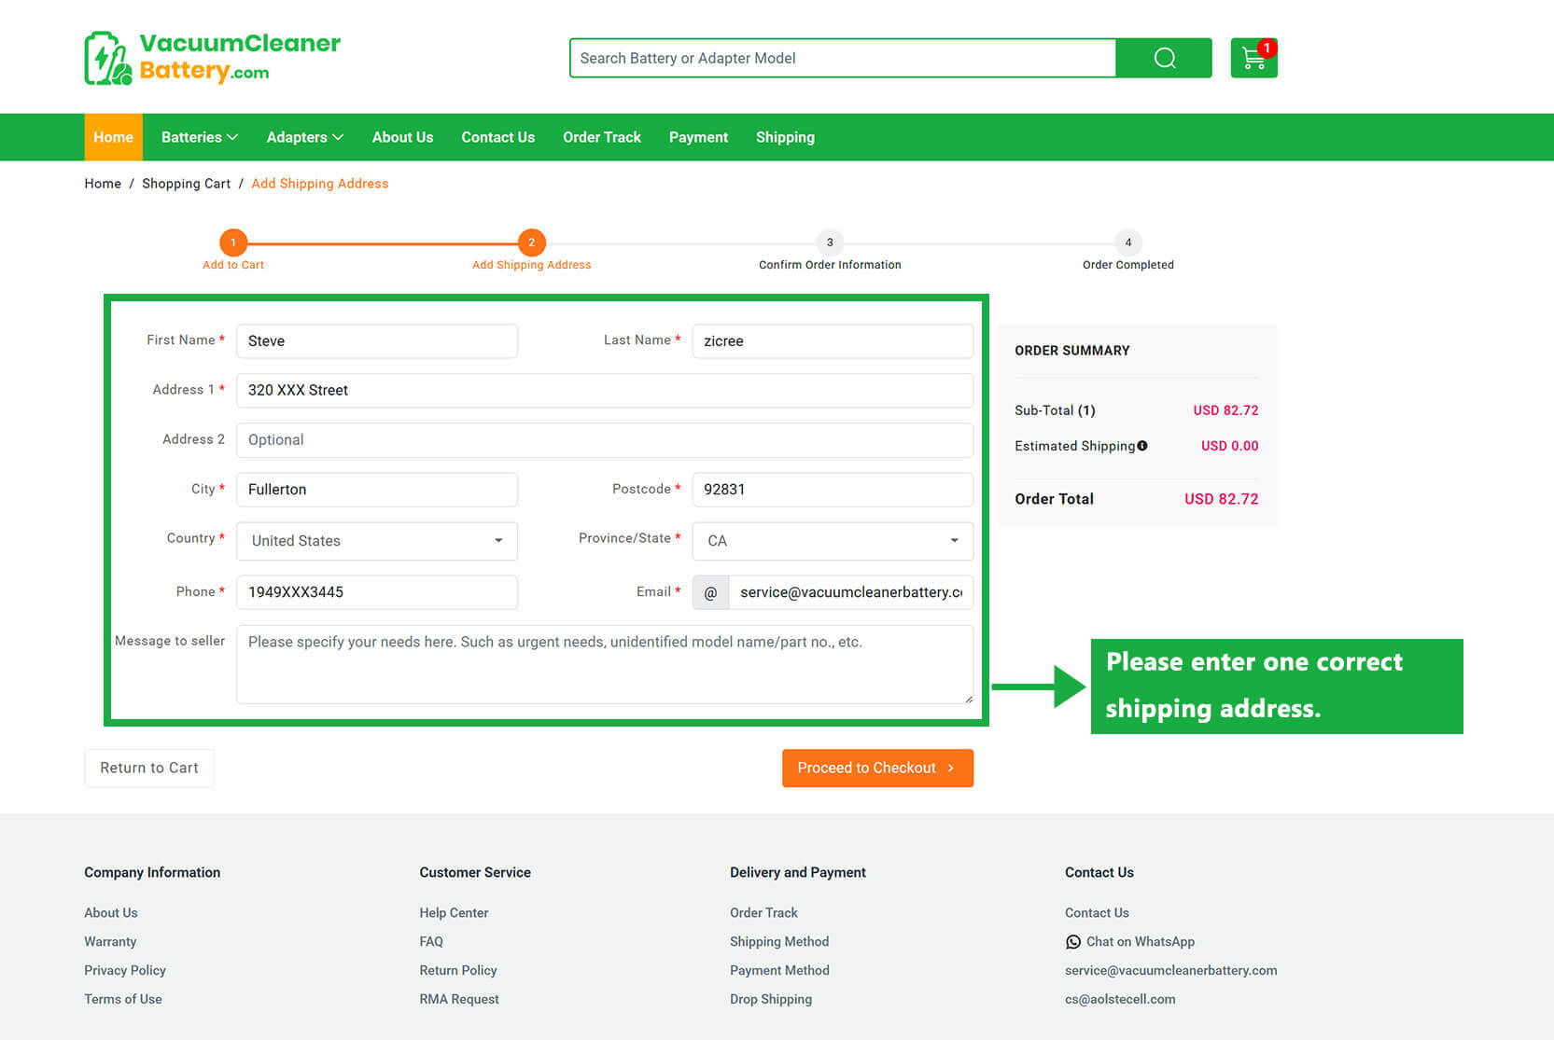Click step 4 Order Completed circle
The width and height of the screenshot is (1554, 1040).
point(1127,243)
